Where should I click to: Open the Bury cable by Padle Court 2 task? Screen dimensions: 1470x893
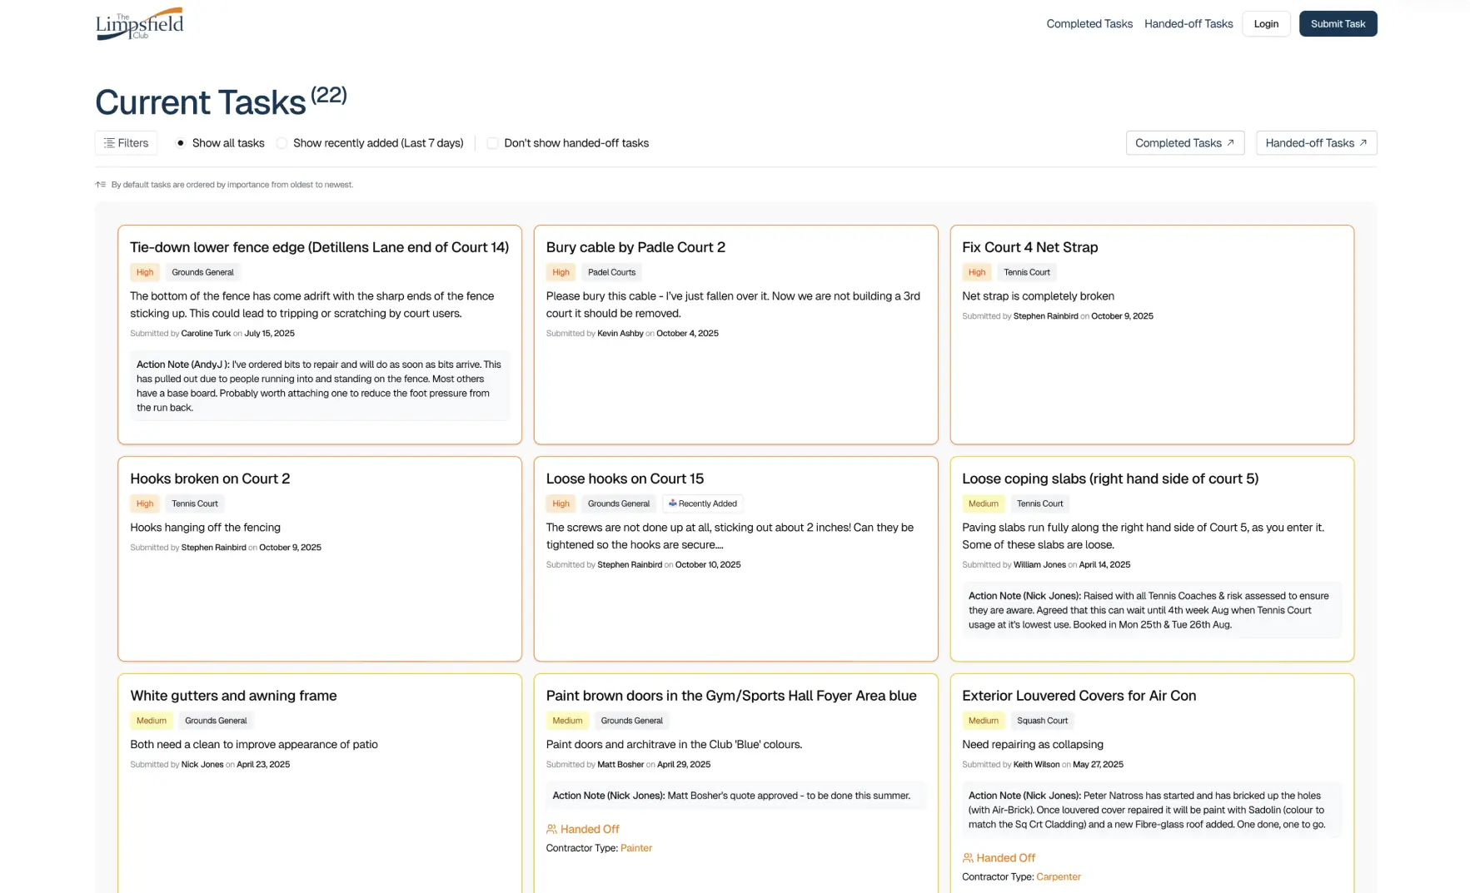pyautogui.click(x=635, y=247)
